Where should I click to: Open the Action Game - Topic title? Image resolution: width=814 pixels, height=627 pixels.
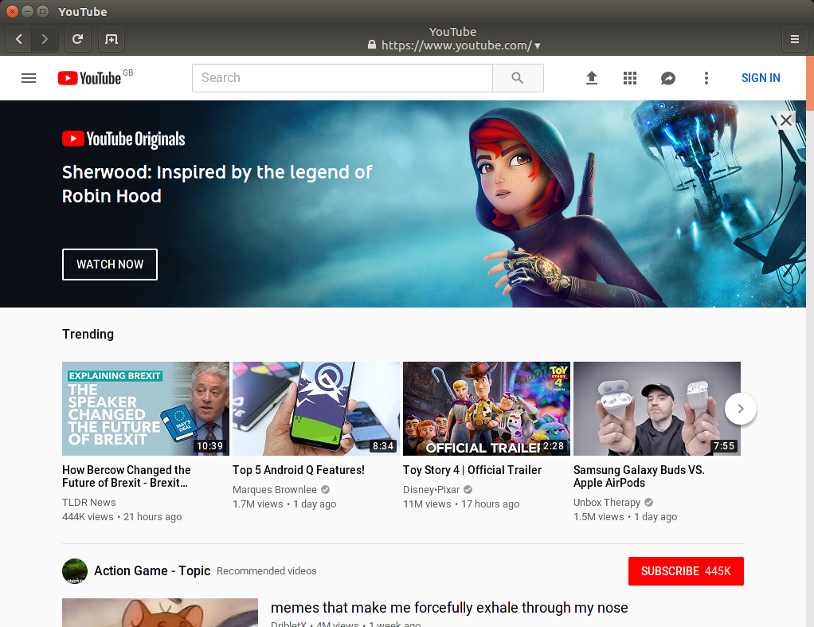pyautogui.click(x=152, y=571)
